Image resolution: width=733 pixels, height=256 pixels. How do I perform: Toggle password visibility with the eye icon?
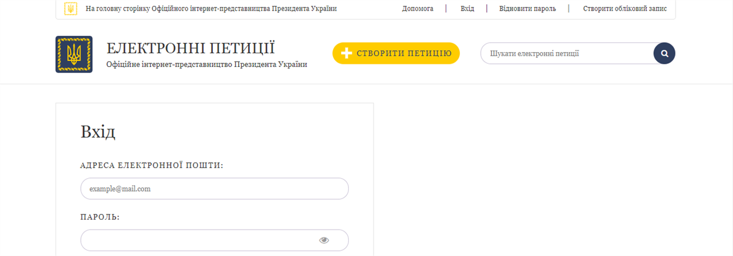[x=324, y=240]
